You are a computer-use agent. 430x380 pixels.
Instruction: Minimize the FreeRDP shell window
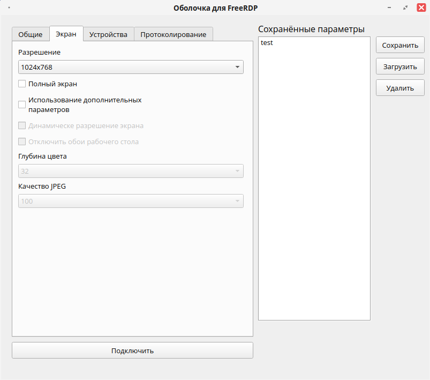coord(389,8)
